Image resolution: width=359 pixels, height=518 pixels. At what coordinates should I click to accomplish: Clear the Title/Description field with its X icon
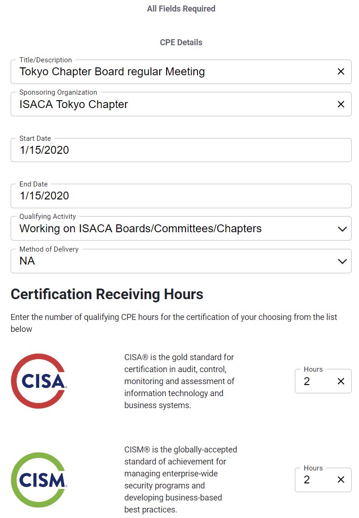(x=341, y=72)
